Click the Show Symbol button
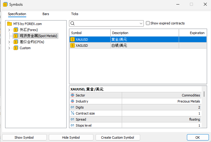Image resolution: width=211 pixels, height=142 pixels. click(x=24, y=137)
